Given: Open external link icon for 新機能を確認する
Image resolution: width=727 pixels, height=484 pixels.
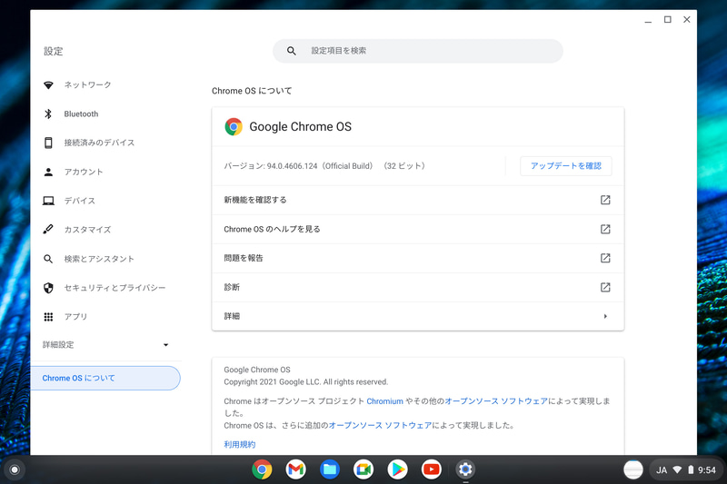Looking at the screenshot, I should point(605,200).
